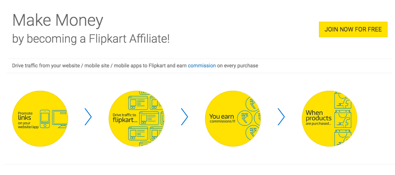
Task: Click the arrow after Promote links circle
Action: click(x=88, y=117)
